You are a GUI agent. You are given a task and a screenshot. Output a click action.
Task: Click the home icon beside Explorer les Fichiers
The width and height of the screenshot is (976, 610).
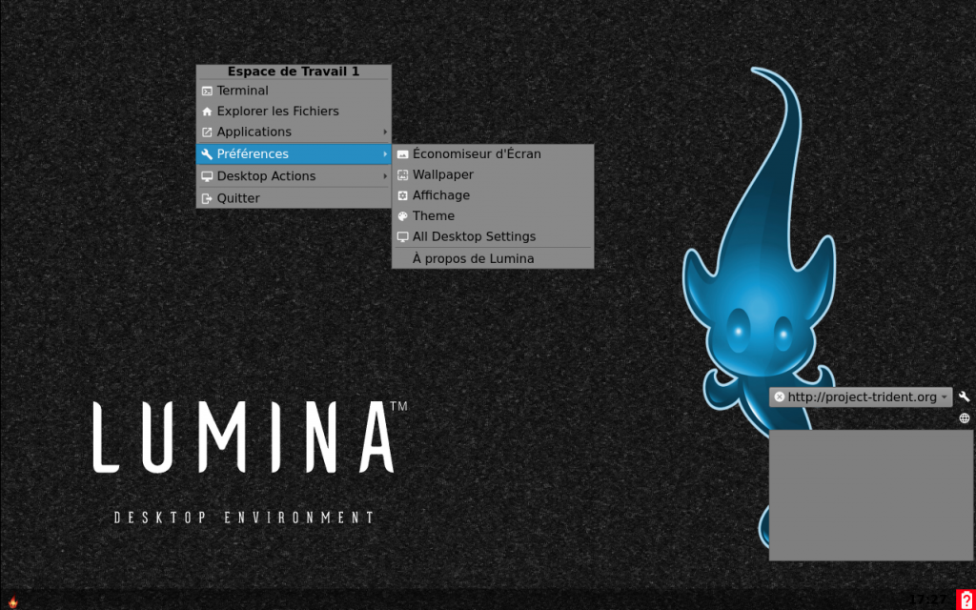207,112
